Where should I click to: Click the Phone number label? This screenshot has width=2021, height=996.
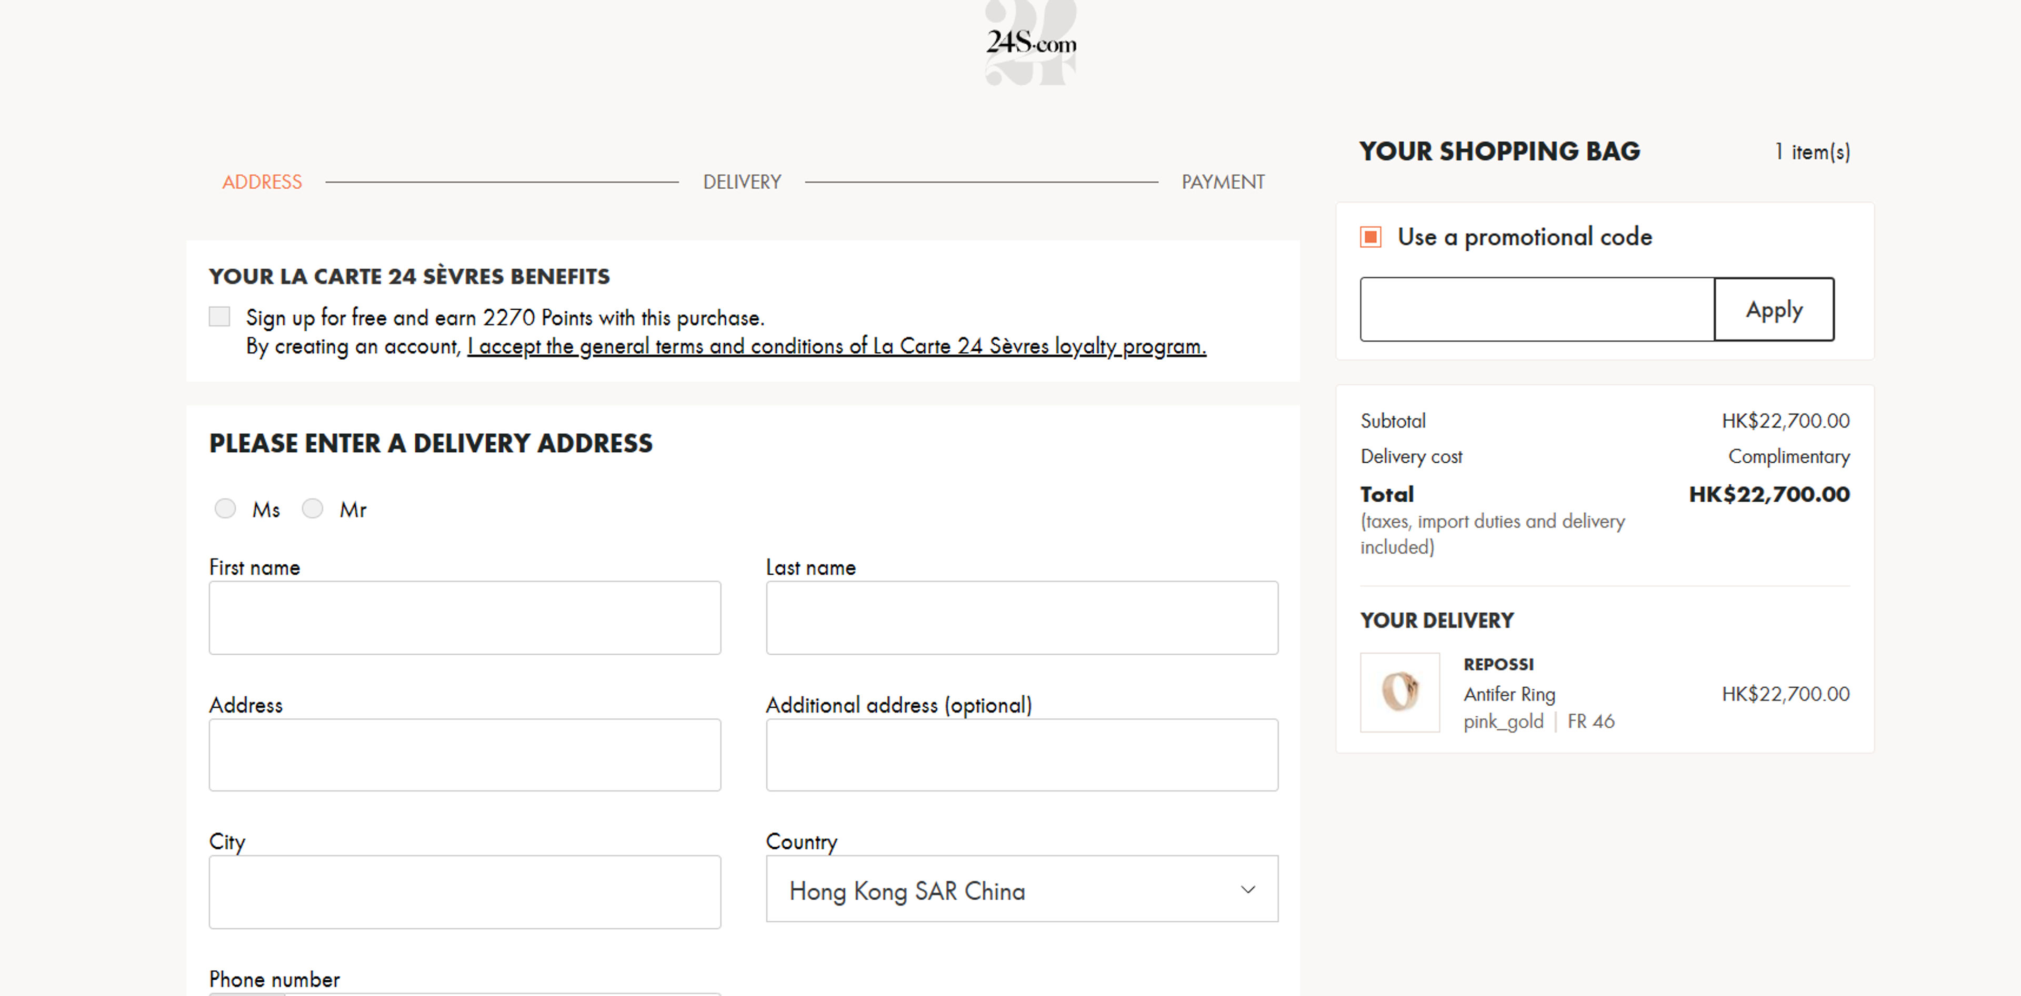[x=274, y=980]
